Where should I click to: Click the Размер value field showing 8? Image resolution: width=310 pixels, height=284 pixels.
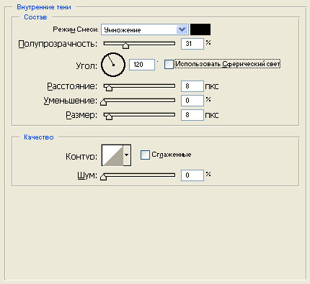pyautogui.click(x=192, y=115)
